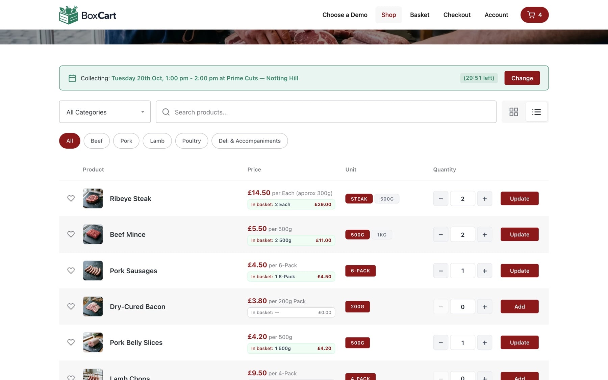This screenshot has height=380, width=608.
Task: Update Pork Belly Slices basket quantity
Action: [520, 343]
